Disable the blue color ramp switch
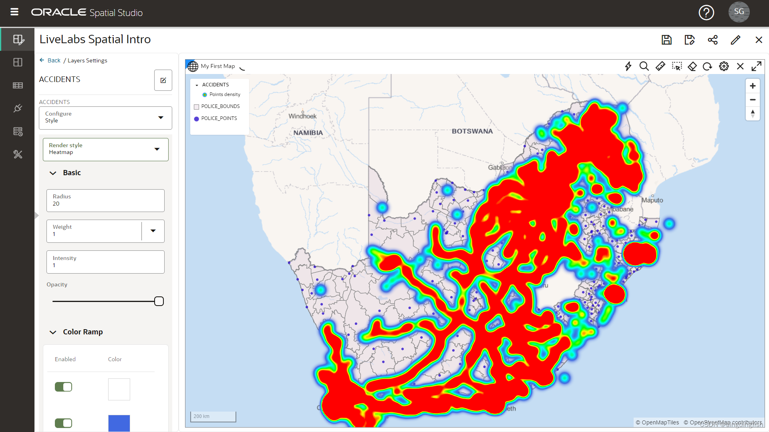Image resolution: width=769 pixels, height=432 pixels. [x=63, y=423]
